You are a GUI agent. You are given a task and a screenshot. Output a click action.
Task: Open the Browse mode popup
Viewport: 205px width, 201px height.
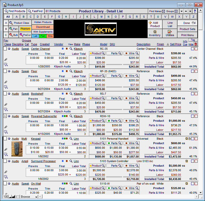point(29,197)
